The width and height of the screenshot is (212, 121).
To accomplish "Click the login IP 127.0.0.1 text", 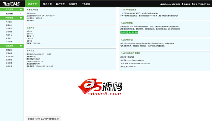I will 39,18.
